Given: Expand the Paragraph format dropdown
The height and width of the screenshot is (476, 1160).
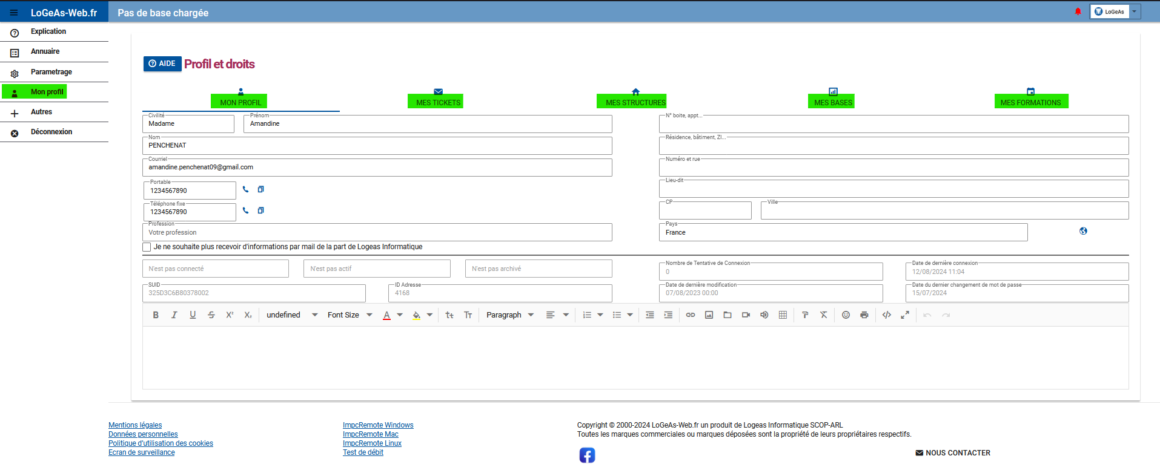Looking at the screenshot, I should (x=509, y=315).
